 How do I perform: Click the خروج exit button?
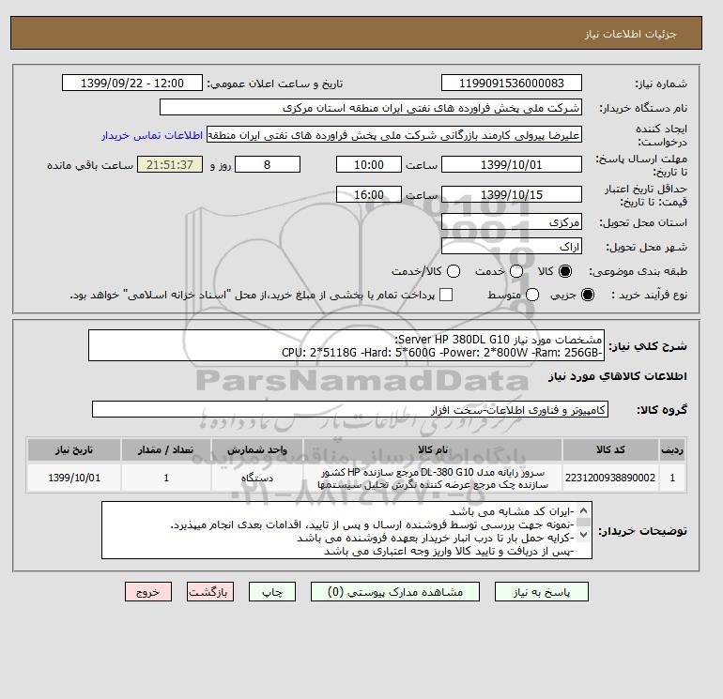coord(148,592)
